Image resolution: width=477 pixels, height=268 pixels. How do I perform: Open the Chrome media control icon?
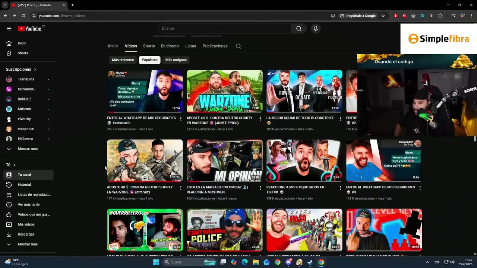tap(454, 16)
